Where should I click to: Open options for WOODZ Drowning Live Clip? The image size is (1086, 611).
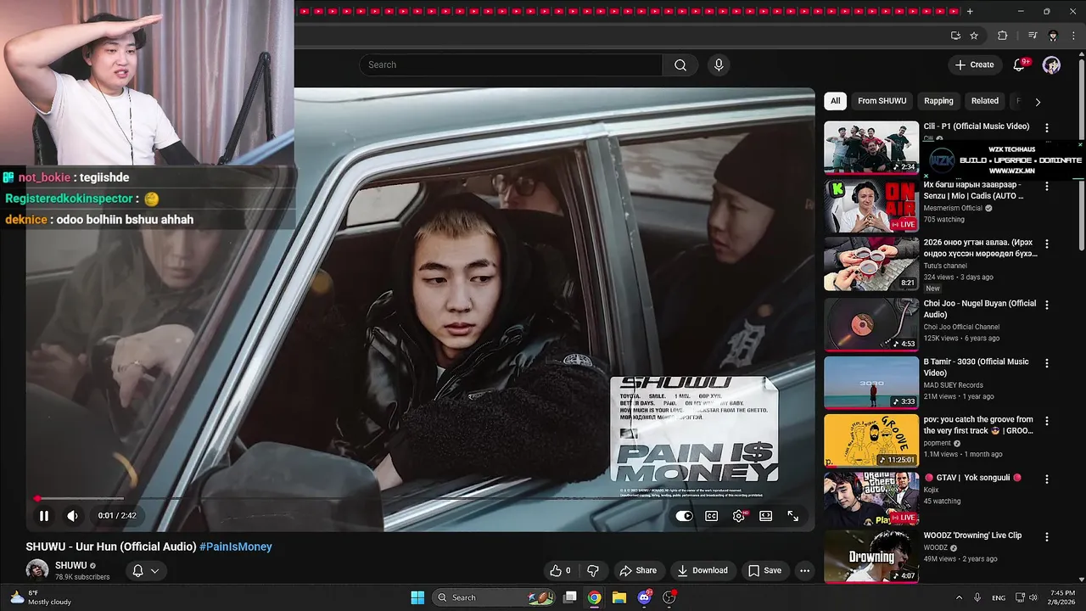point(1046,536)
